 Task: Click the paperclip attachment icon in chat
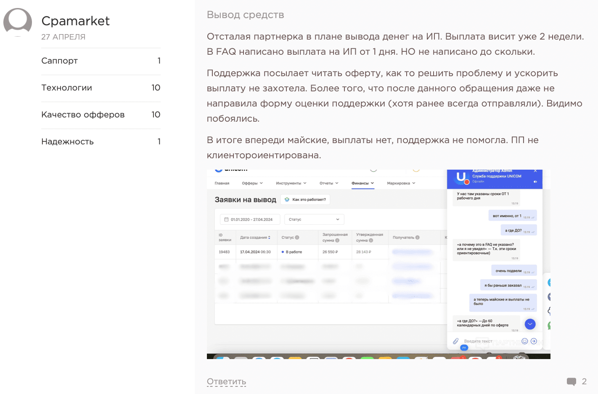(455, 341)
